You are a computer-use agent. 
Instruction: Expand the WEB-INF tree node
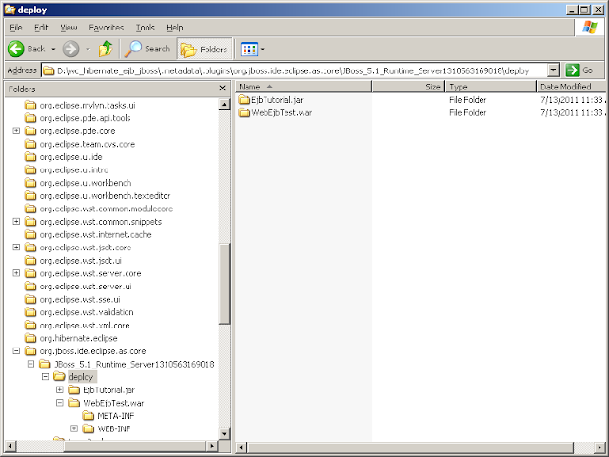pyautogui.click(x=74, y=428)
